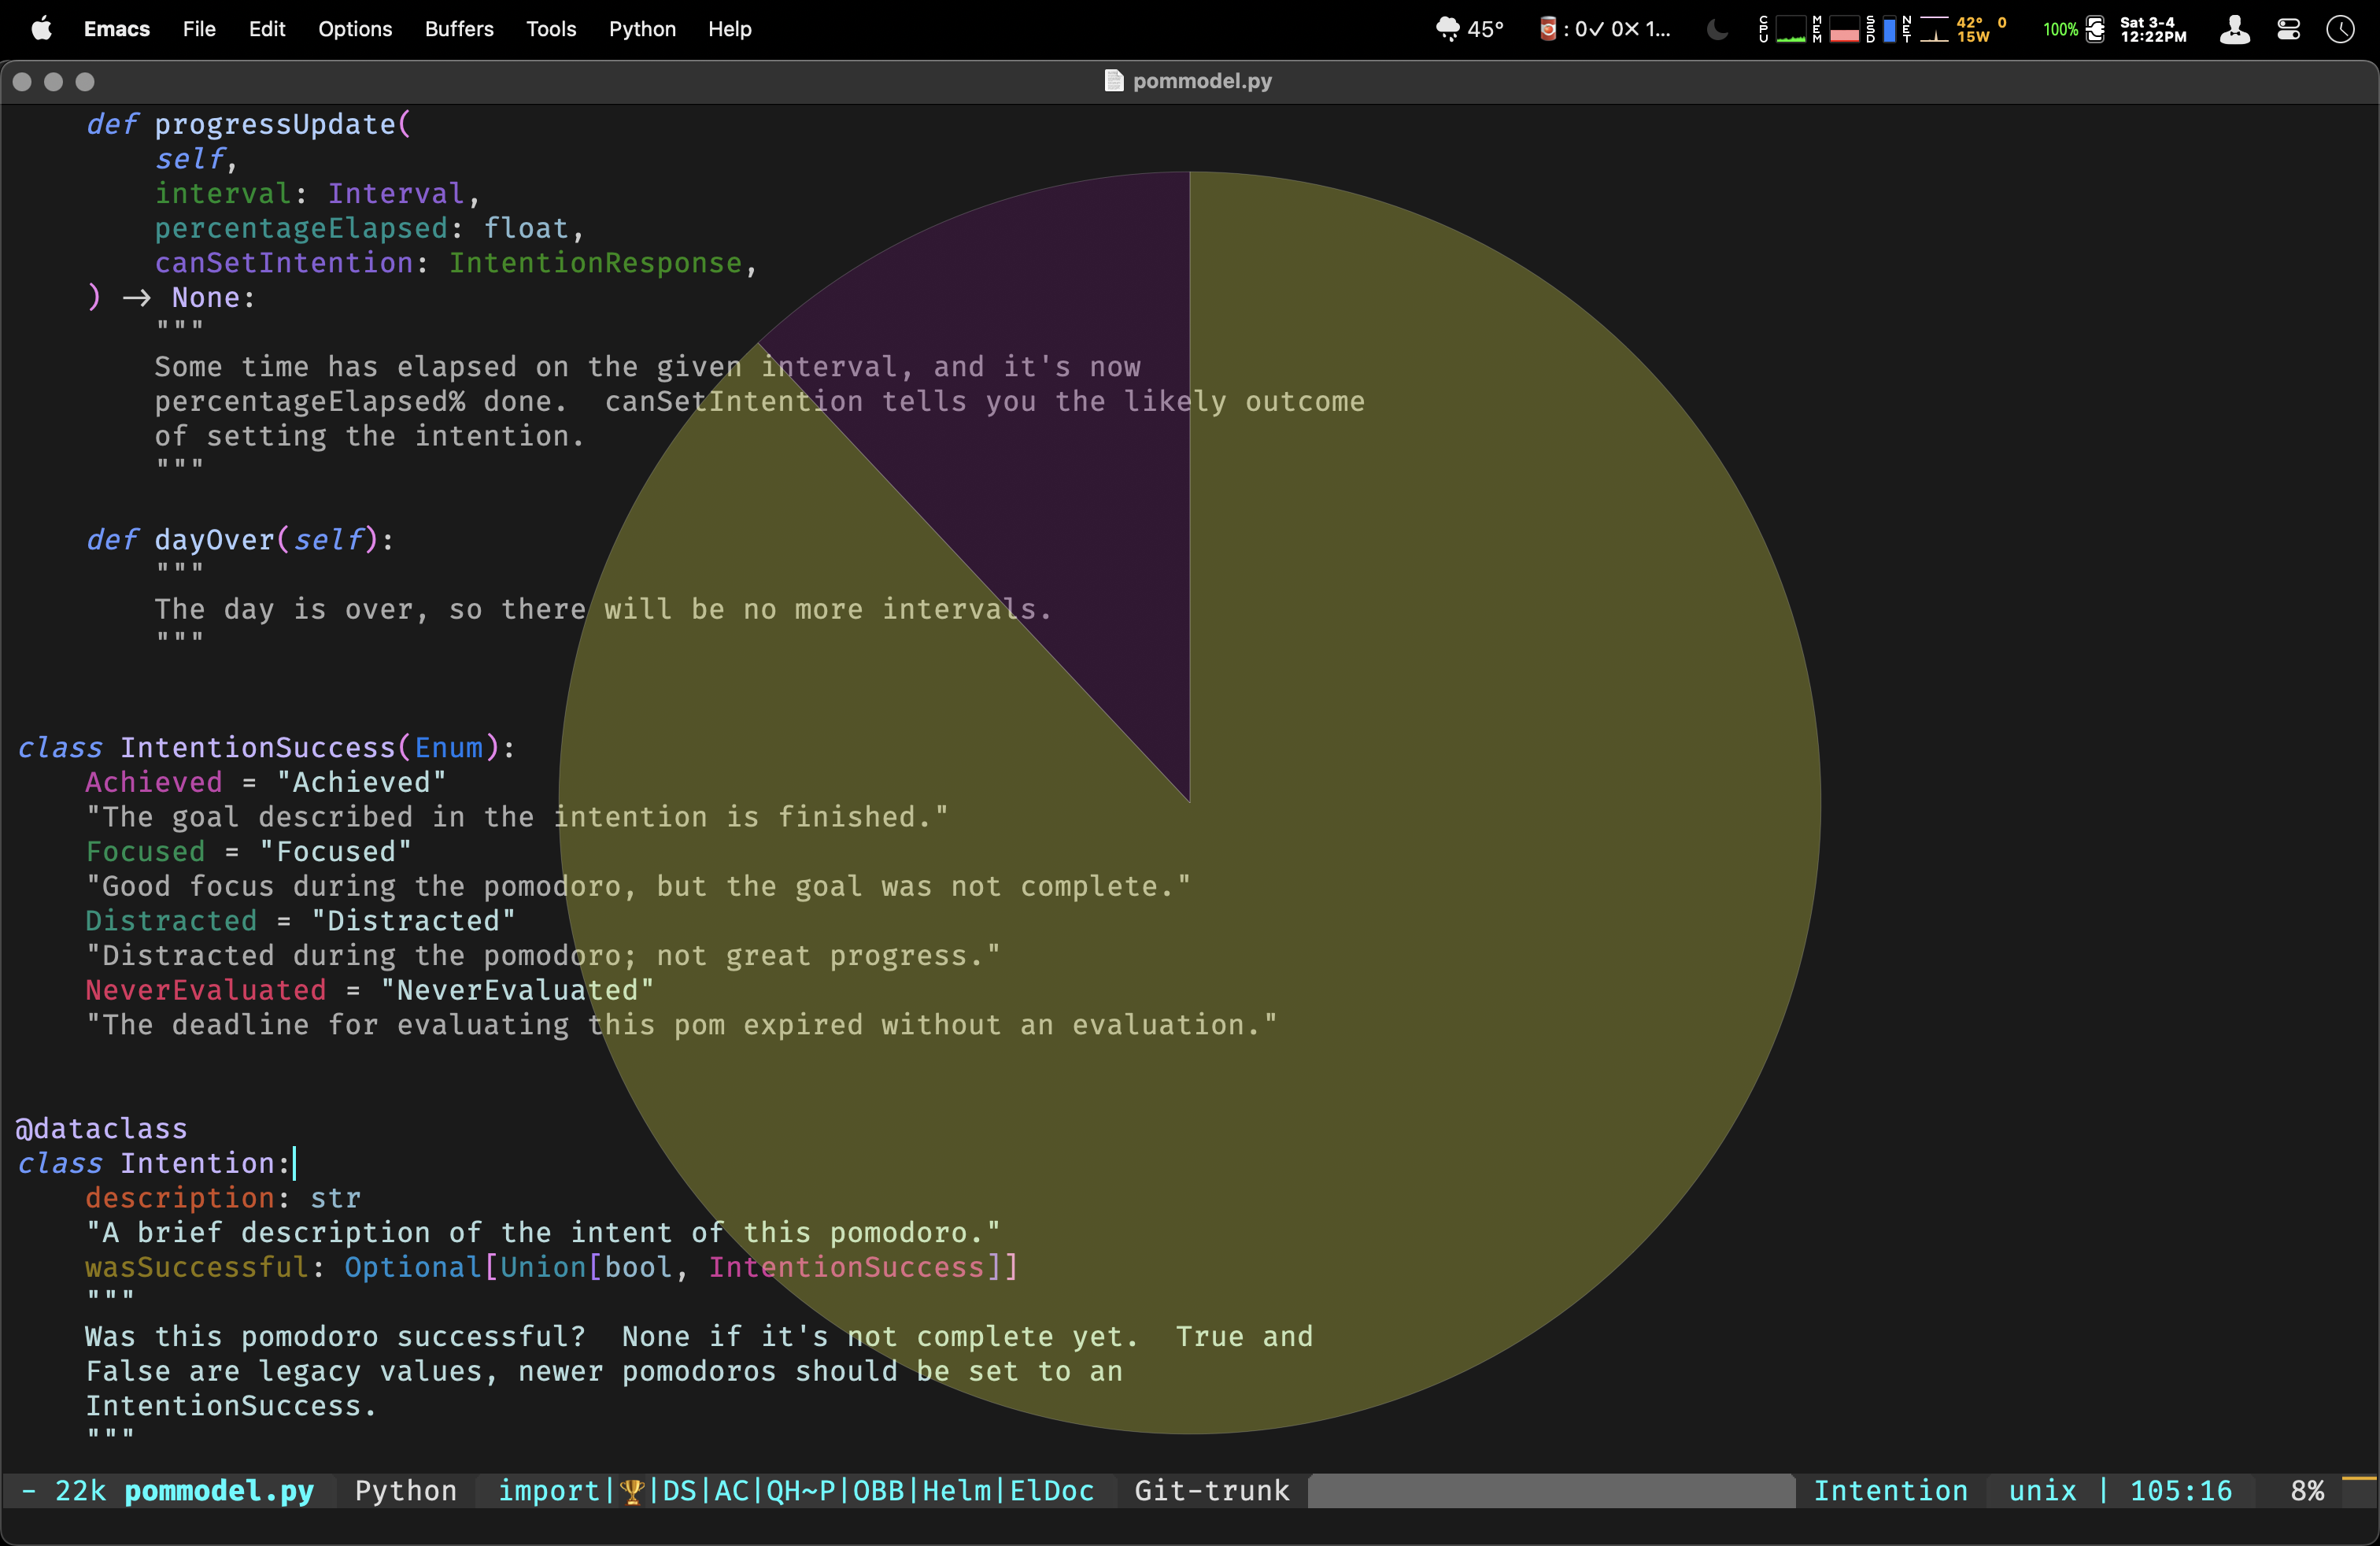Click the weather rain cloud icon
The width and height of the screenshot is (2380, 1546).
click(1447, 29)
